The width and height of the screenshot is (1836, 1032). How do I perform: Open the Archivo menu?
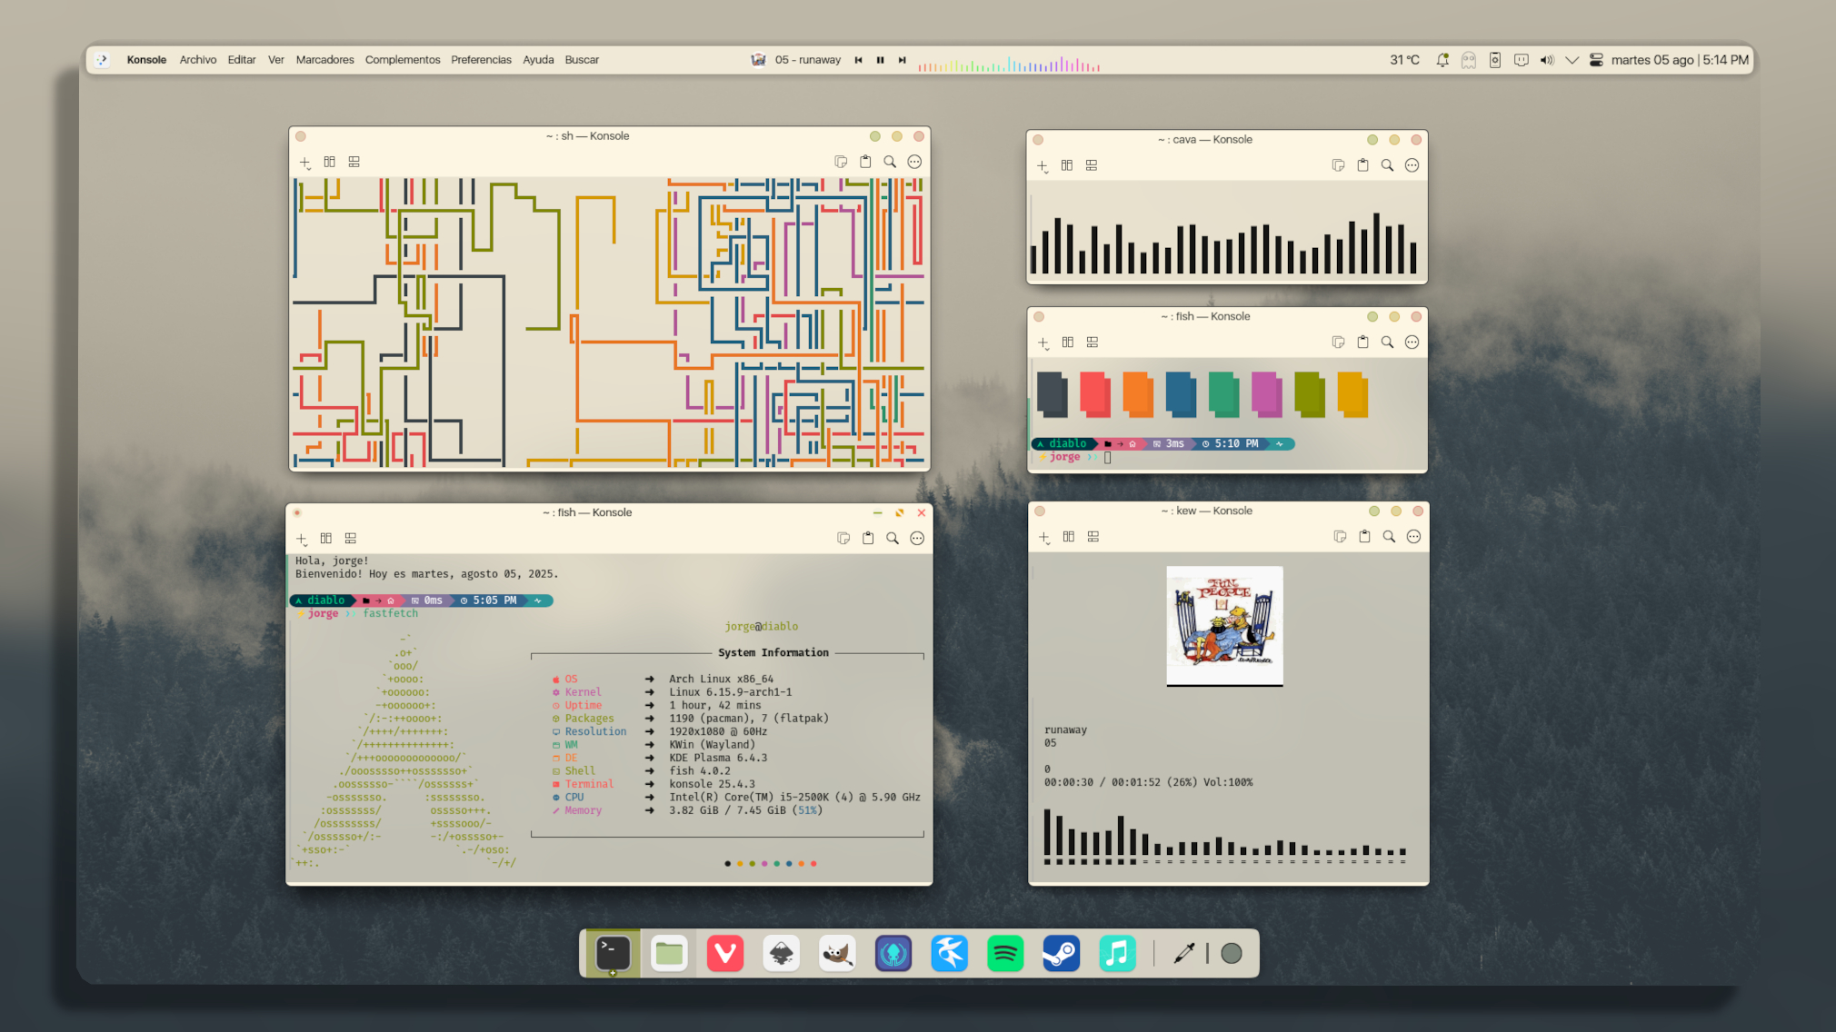click(x=198, y=60)
